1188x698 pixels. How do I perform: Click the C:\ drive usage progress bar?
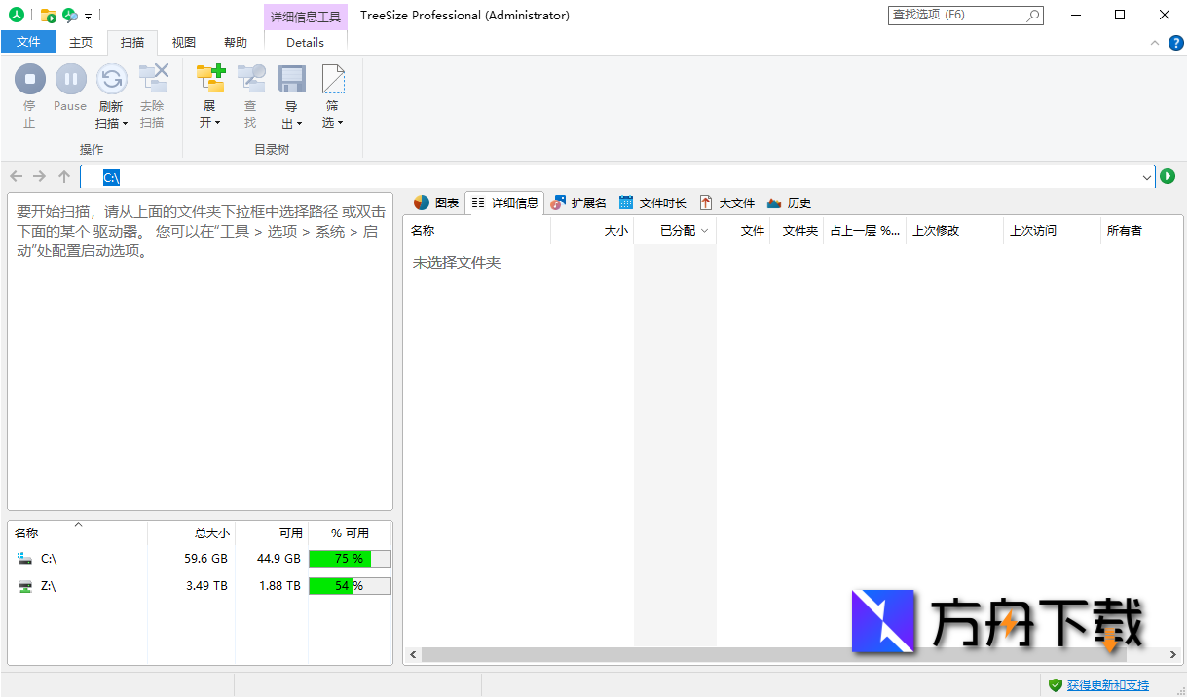[x=349, y=558]
